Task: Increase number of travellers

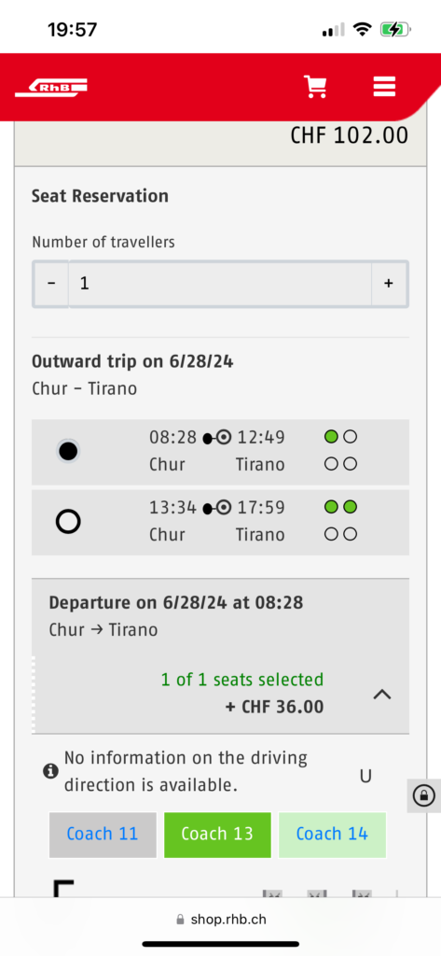Action: pos(389,284)
